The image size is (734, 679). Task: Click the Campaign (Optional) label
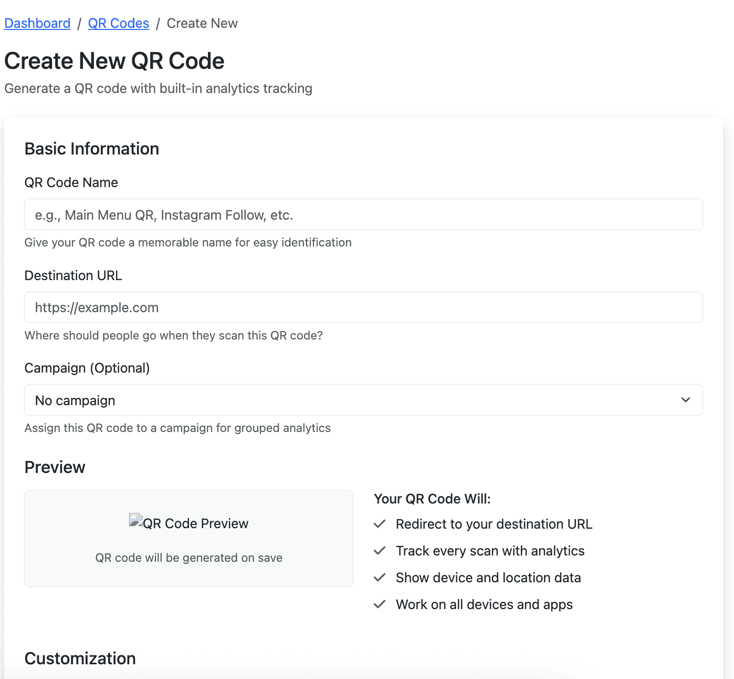point(87,368)
